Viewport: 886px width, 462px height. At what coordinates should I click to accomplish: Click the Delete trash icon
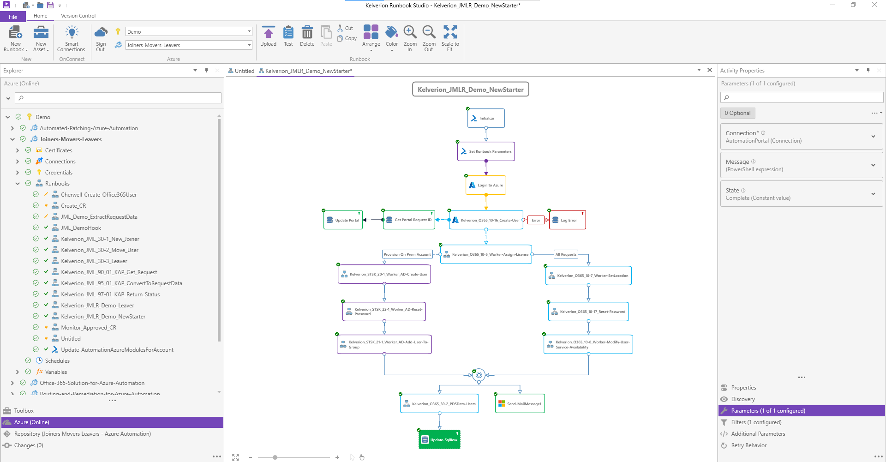pos(307,33)
